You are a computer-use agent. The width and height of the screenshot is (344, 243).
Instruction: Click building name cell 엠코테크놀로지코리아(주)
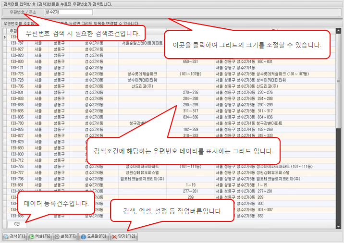[142, 179]
